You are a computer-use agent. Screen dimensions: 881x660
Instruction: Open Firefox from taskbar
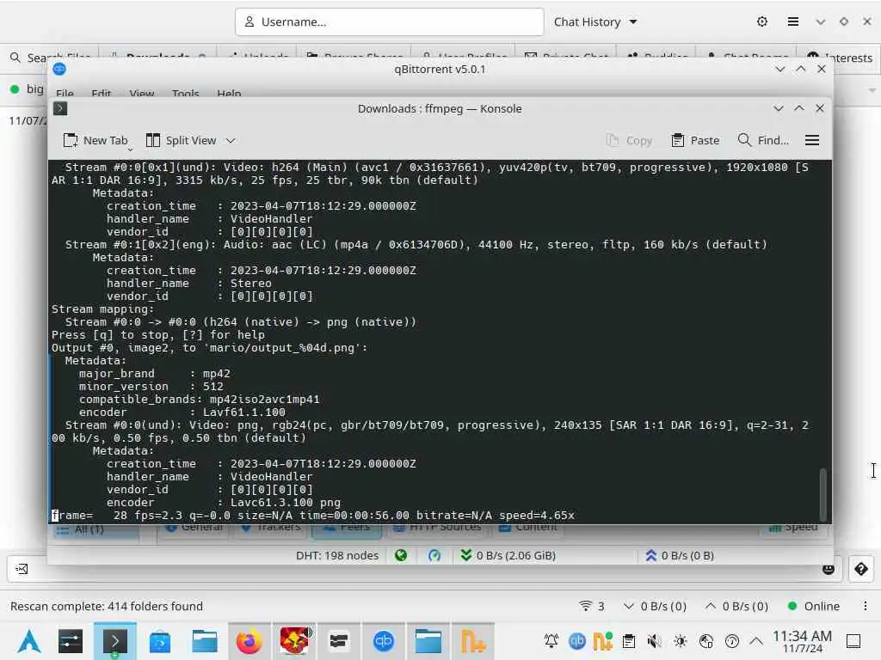[249, 641]
